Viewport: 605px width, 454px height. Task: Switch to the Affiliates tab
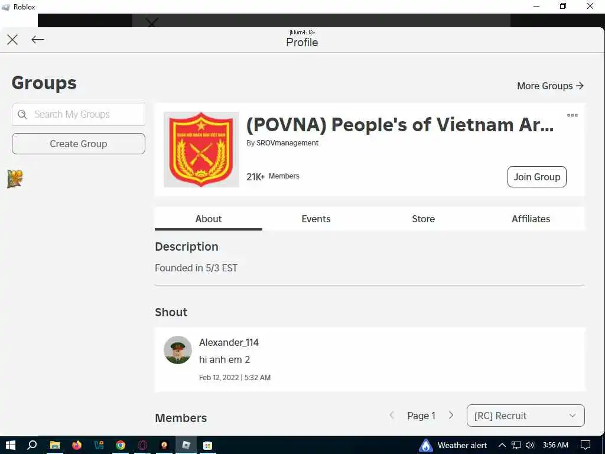click(531, 219)
